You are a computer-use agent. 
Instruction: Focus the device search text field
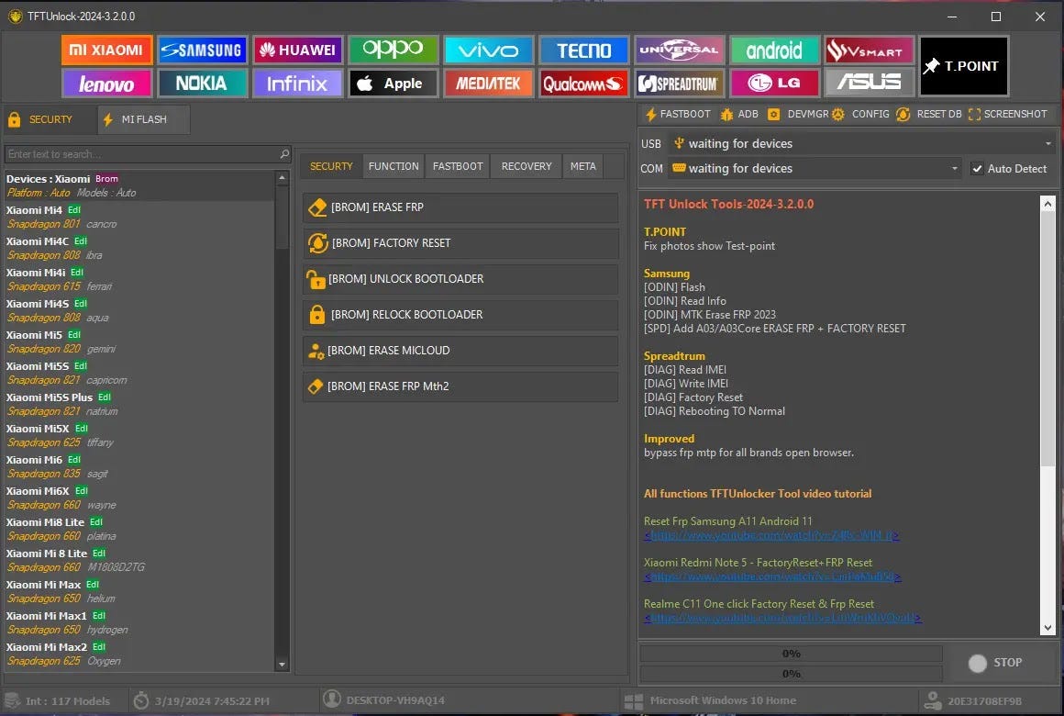click(142, 154)
